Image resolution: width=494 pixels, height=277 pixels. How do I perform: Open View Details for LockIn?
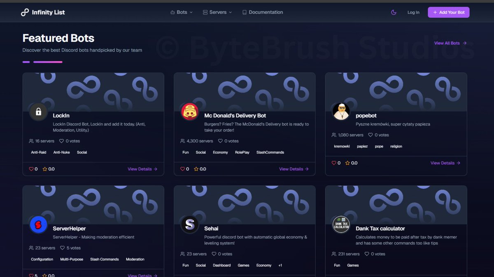pos(142,169)
